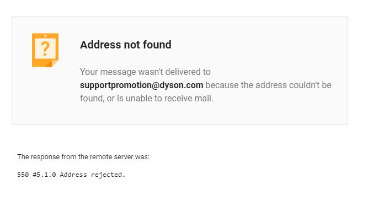Click the "Your message wasn't delivered to" line
368x206 pixels.
tap(145, 72)
